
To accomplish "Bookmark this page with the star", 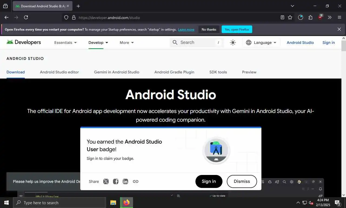I will click(290, 17).
